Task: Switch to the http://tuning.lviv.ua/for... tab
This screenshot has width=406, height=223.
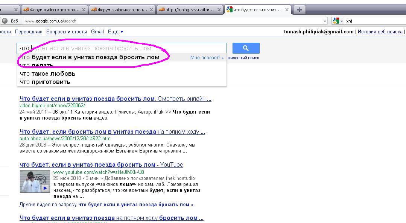Action: click(x=190, y=10)
